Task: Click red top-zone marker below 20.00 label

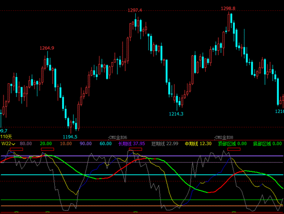Action: pos(48,149)
